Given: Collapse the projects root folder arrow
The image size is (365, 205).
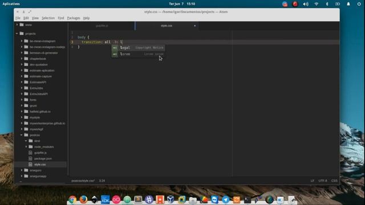Looking at the screenshot, I should pos(17,34).
